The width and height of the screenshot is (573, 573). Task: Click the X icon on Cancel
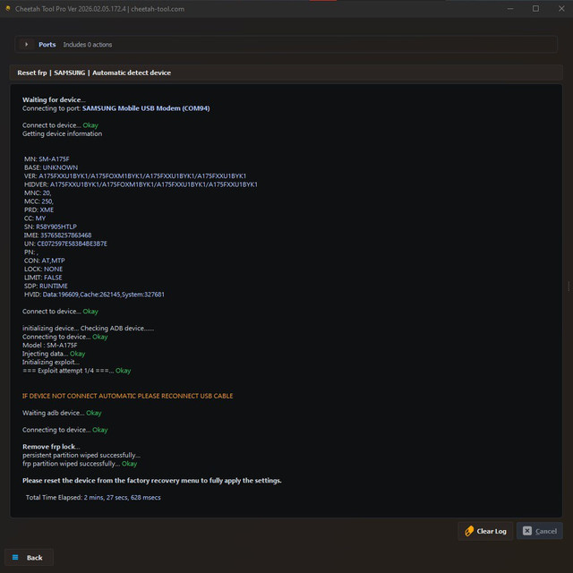coord(527,531)
